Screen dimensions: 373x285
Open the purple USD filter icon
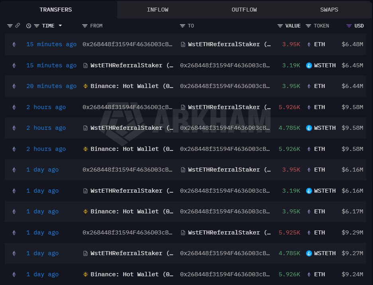click(349, 25)
